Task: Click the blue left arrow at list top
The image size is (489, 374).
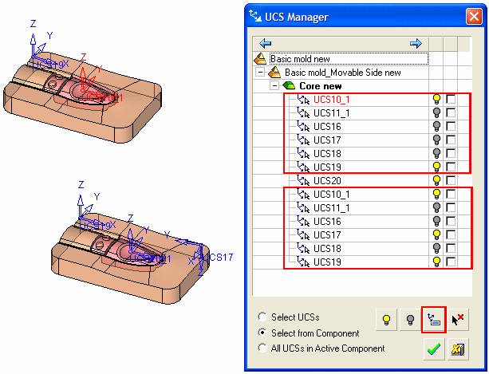Action: [x=266, y=43]
